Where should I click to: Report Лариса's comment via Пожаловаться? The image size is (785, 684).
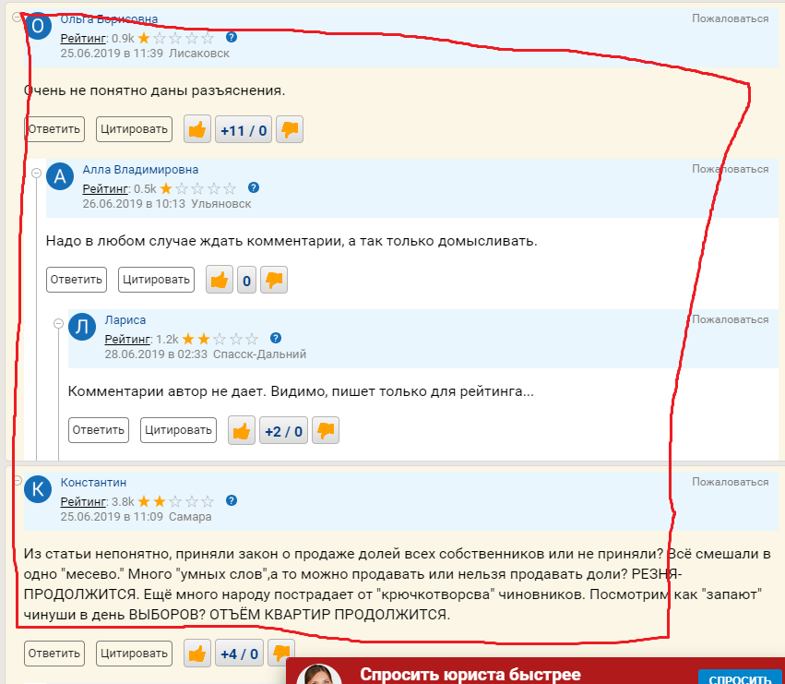[730, 320]
